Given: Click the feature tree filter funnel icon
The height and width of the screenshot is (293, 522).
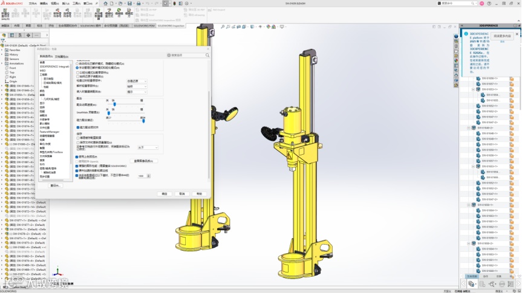Looking at the screenshot, I should click(x=3, y=40).
